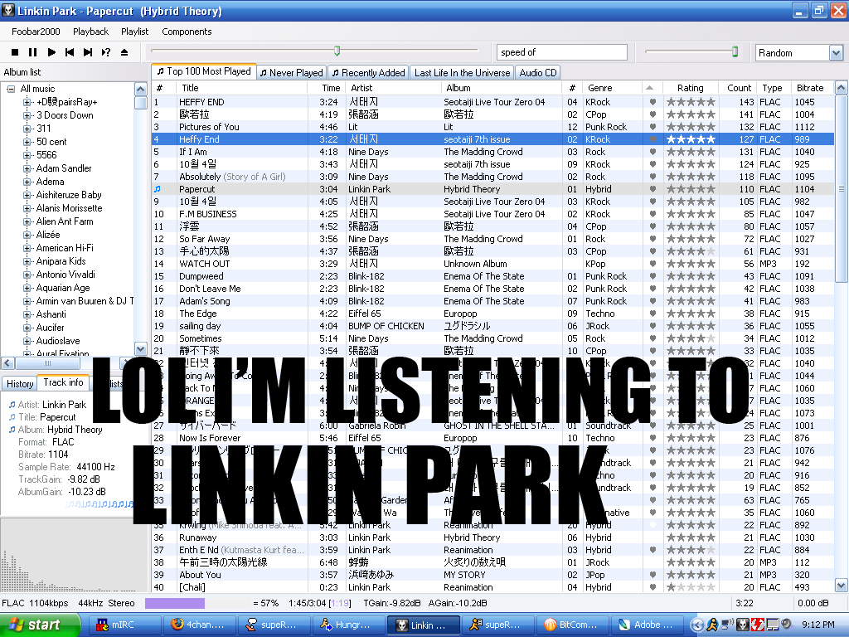The image size is (849, 637).
Task: Skip to next track
Action: coord(88,52)
